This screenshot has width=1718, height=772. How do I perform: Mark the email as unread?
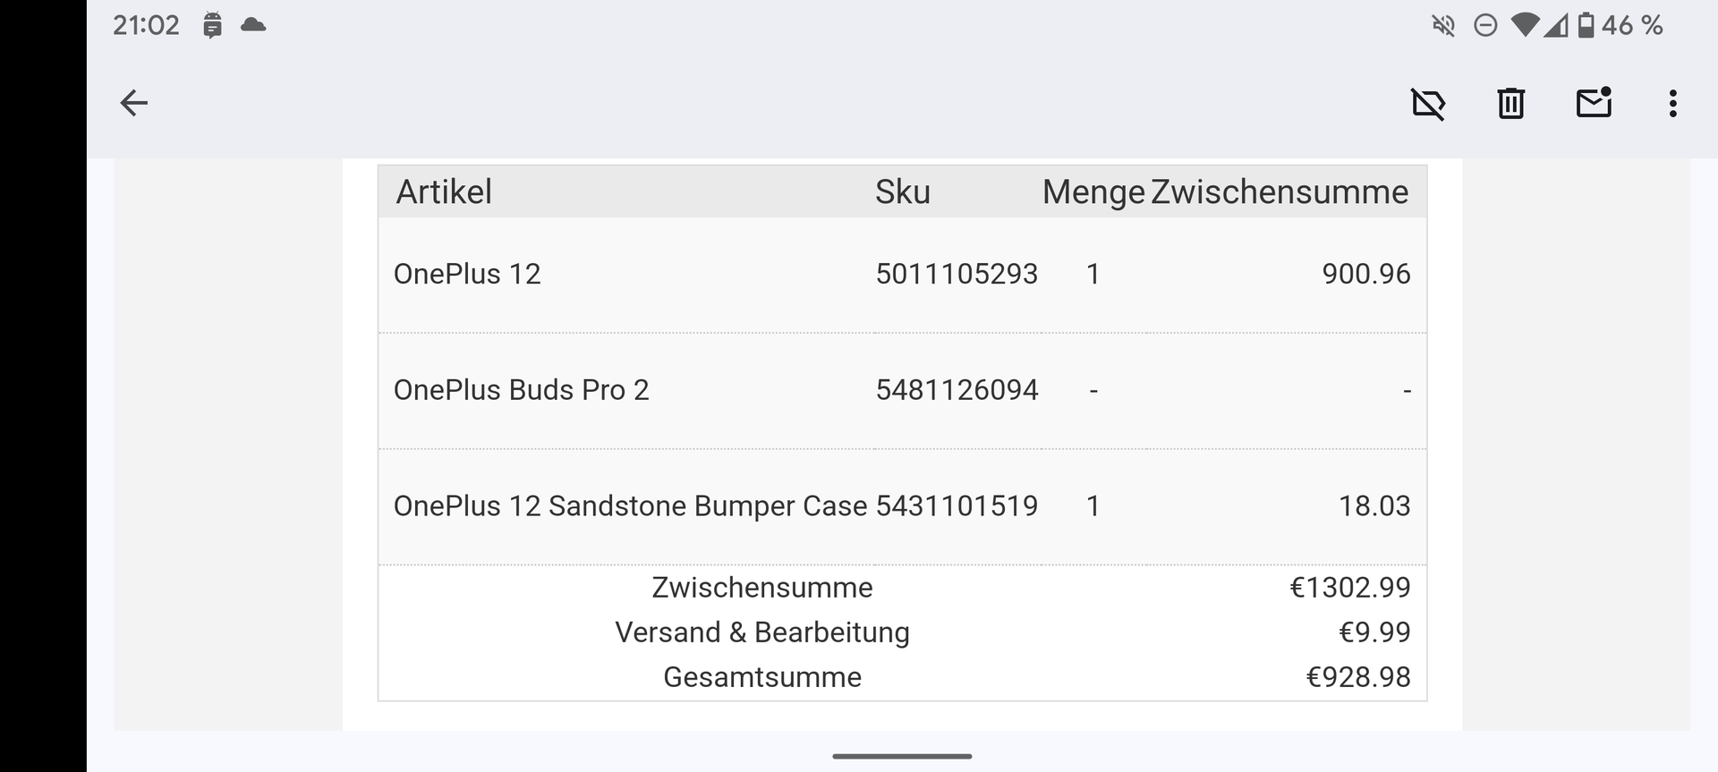coord(1594,103)
